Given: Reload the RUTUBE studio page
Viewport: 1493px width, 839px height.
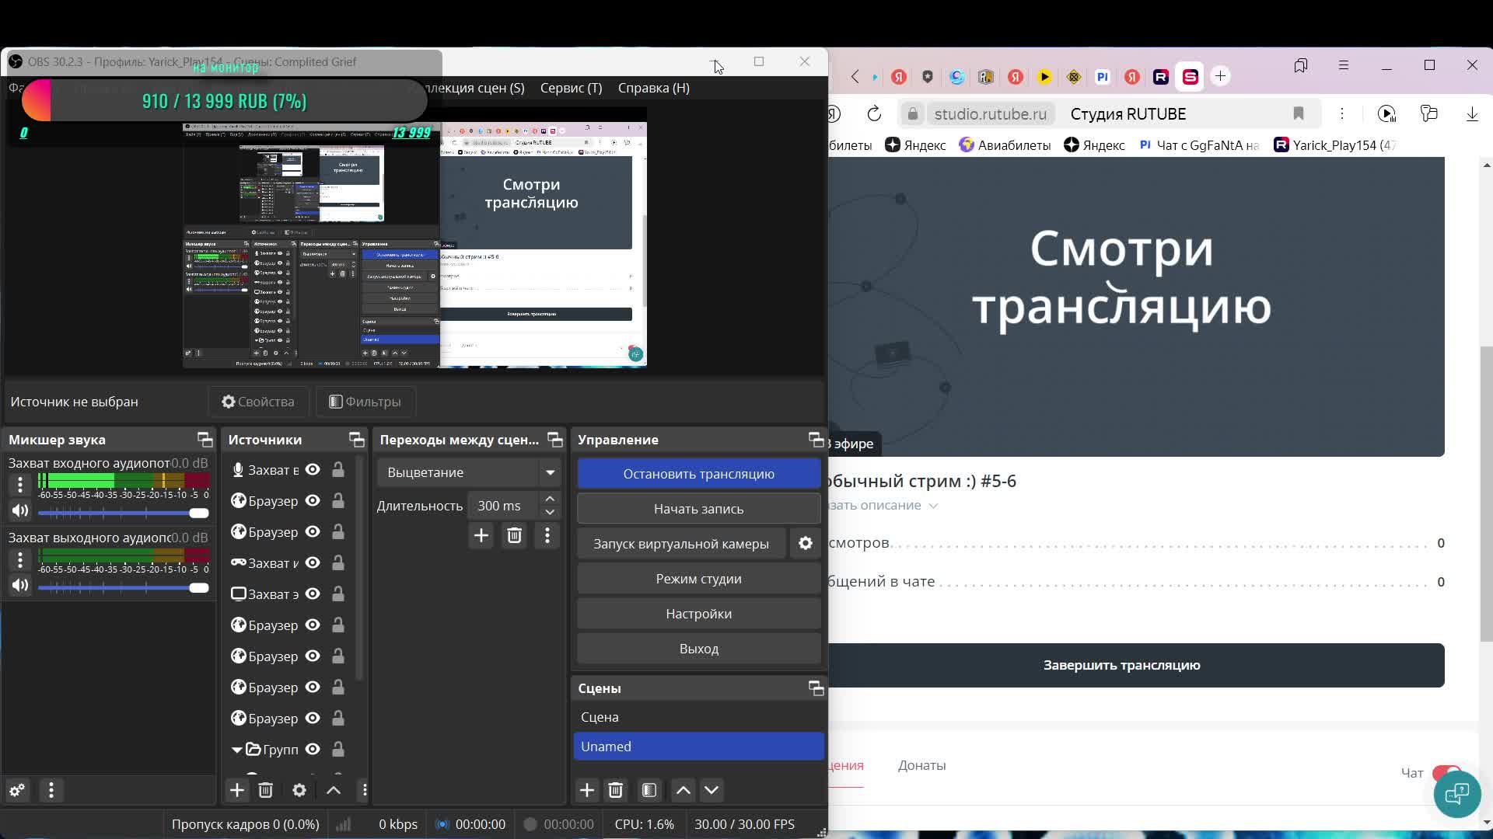Looking at the screenshot, I should tap(874, 114).
